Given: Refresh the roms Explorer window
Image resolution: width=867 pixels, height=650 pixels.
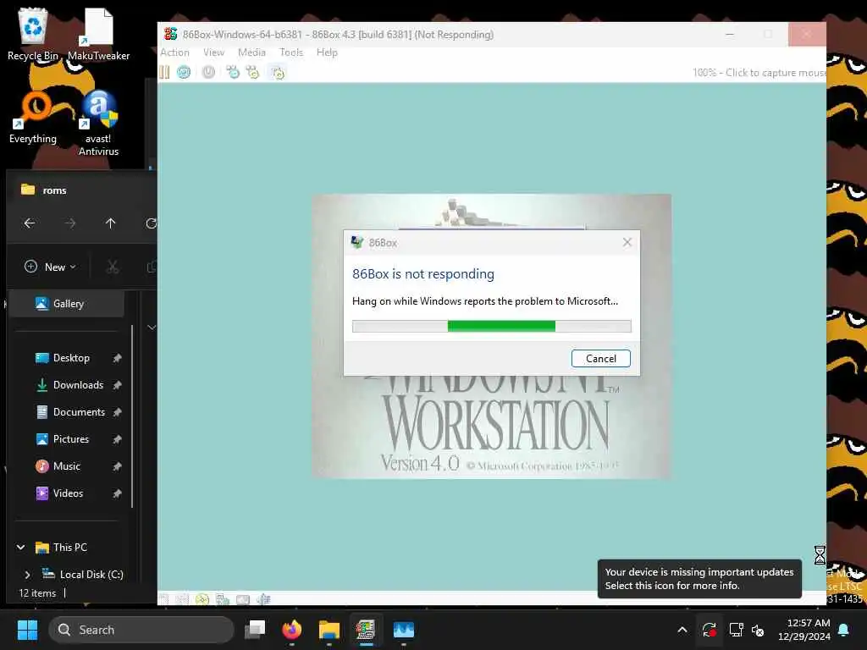Looking at the screenshot, I should [151, 223].
